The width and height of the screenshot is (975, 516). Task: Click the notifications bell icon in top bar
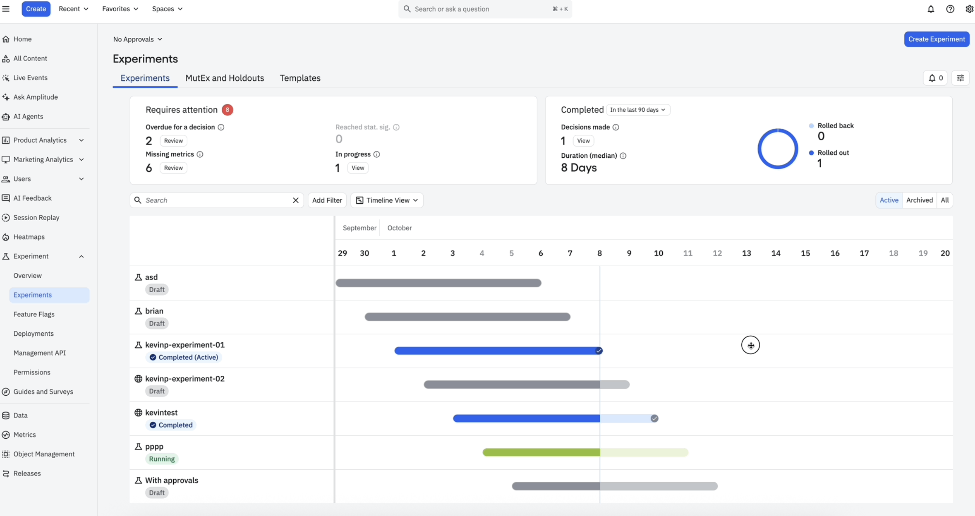point(931,9)
